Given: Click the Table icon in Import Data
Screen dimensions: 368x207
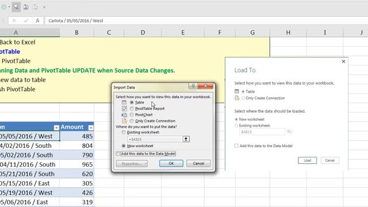Looking at the screenshot, I should (x=124, y=102).
